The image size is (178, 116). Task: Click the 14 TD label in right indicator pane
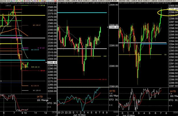[173, 91]
